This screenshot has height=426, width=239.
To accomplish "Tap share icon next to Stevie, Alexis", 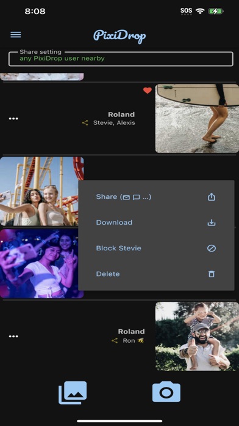I will [x=85, y=123].
